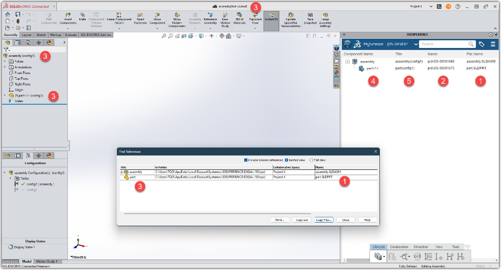
Task: Expand Folder node in feature tree
Action: (5, 62)
